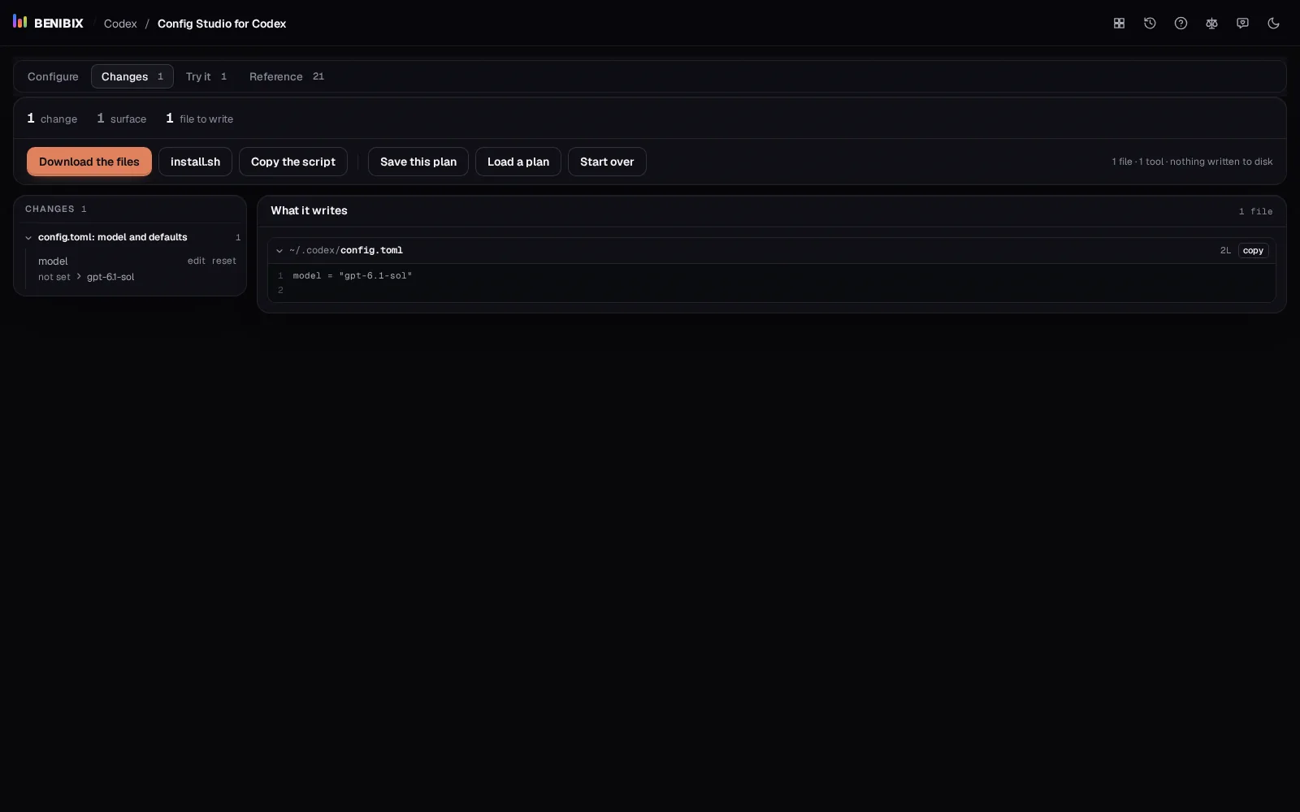1300x812 pixels.
Task: Click Load a plan button
Action: coord(518,162)
